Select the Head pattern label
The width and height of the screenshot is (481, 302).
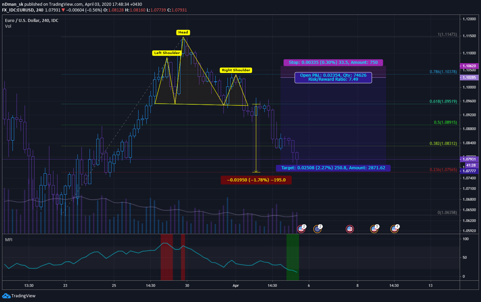tap(183, 32)
